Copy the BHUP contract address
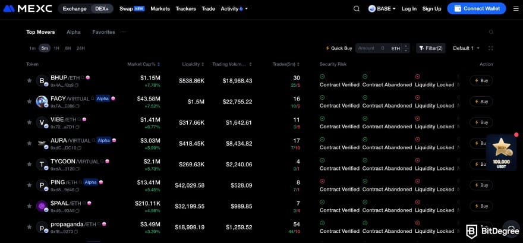The image size is (523, 243). 77,85
